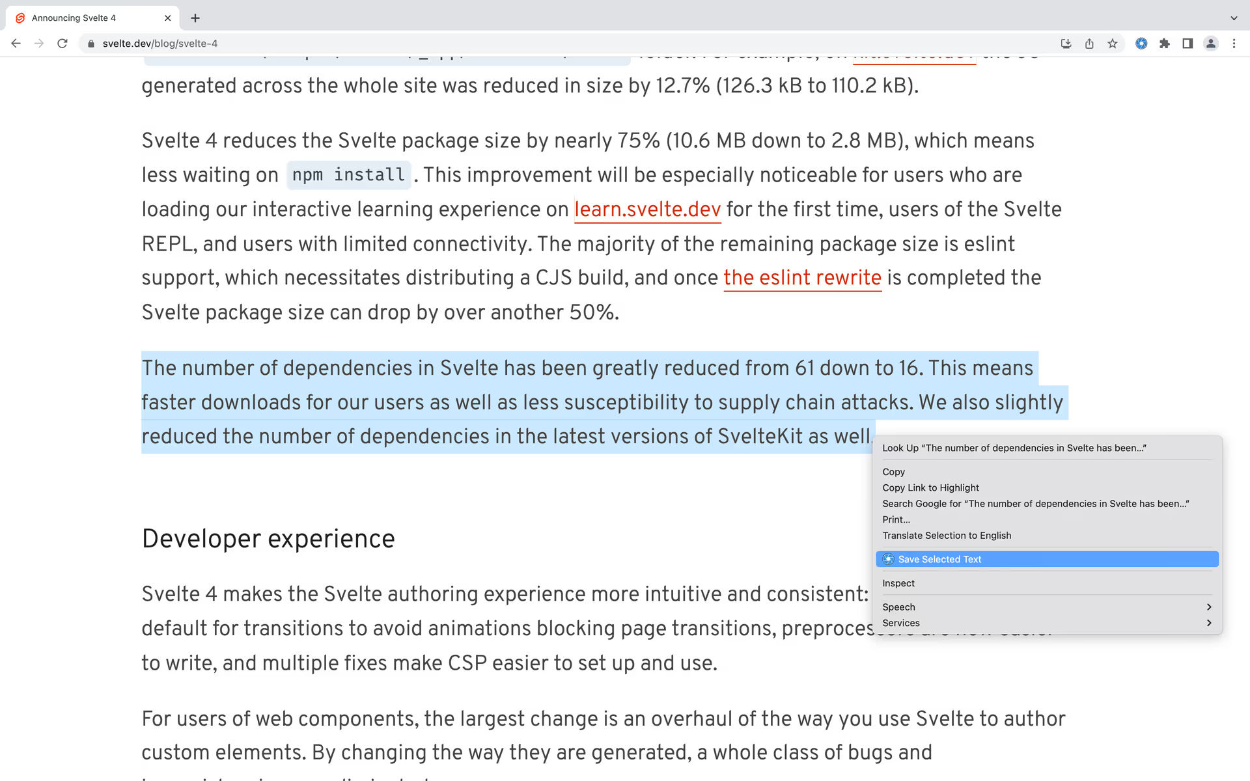
Task: Choose Translate Selection to English
Action: click(x=1047, y=536)
